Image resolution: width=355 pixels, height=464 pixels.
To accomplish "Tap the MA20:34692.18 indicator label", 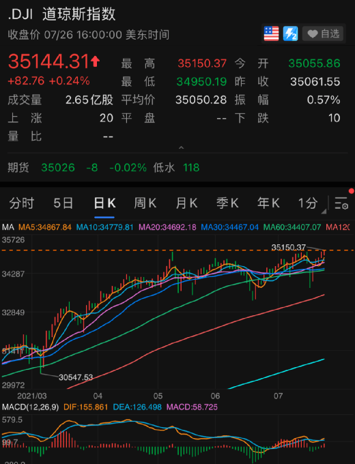I will pos(167,227).
